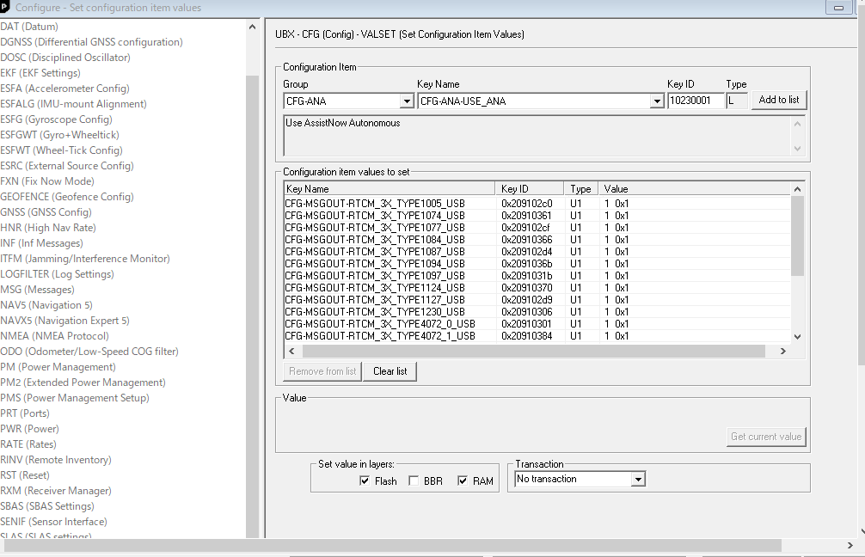Select ESRC (External Source Config)
Viewport: 865px width, 557px height.
67,165
